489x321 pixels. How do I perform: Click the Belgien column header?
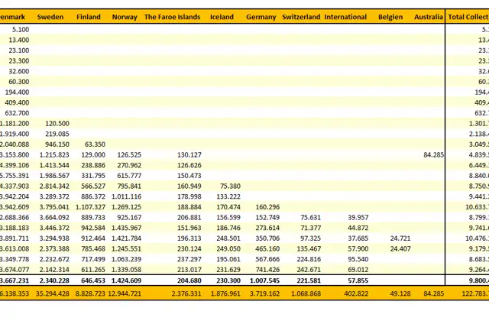coord(390,17)
